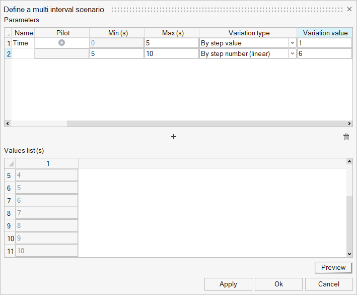Screen dimensions: 357x295
Task: Open Variation type dropdown showing By step value
Action: [x=292, y=43]
